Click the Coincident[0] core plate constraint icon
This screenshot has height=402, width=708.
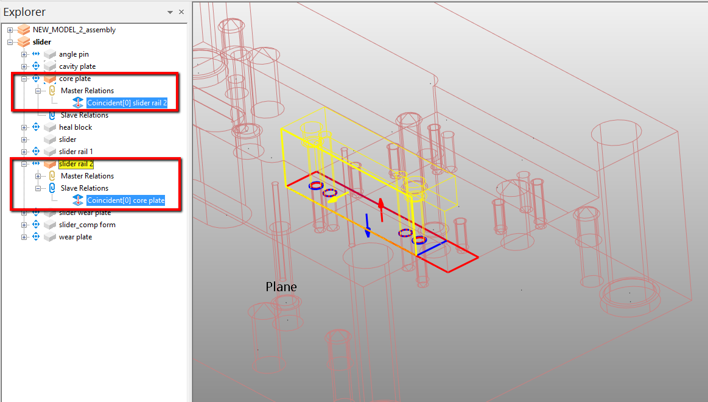pos(78,200)
